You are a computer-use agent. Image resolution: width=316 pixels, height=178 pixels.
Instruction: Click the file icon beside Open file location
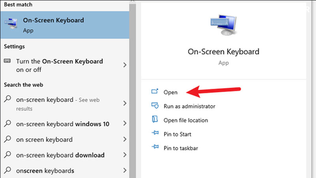tap(155, 120)
